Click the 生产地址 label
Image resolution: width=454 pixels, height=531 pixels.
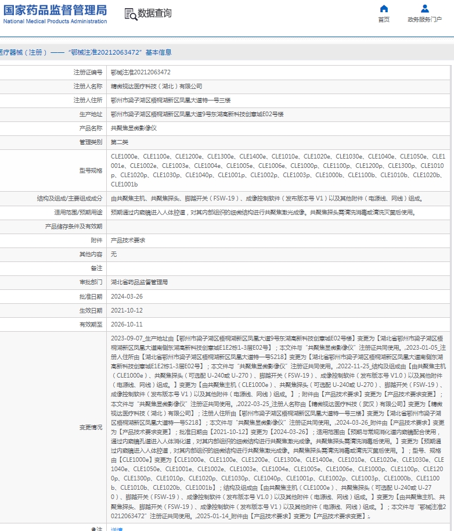tap(91, 114)
